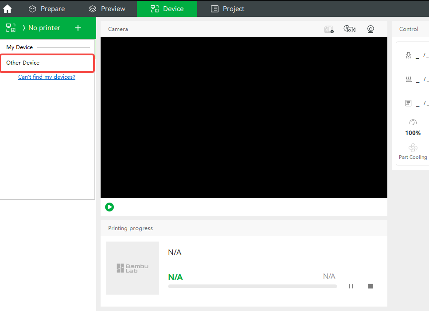Start the camera live view playback
The image size is (429, 311).
(109, 207)
